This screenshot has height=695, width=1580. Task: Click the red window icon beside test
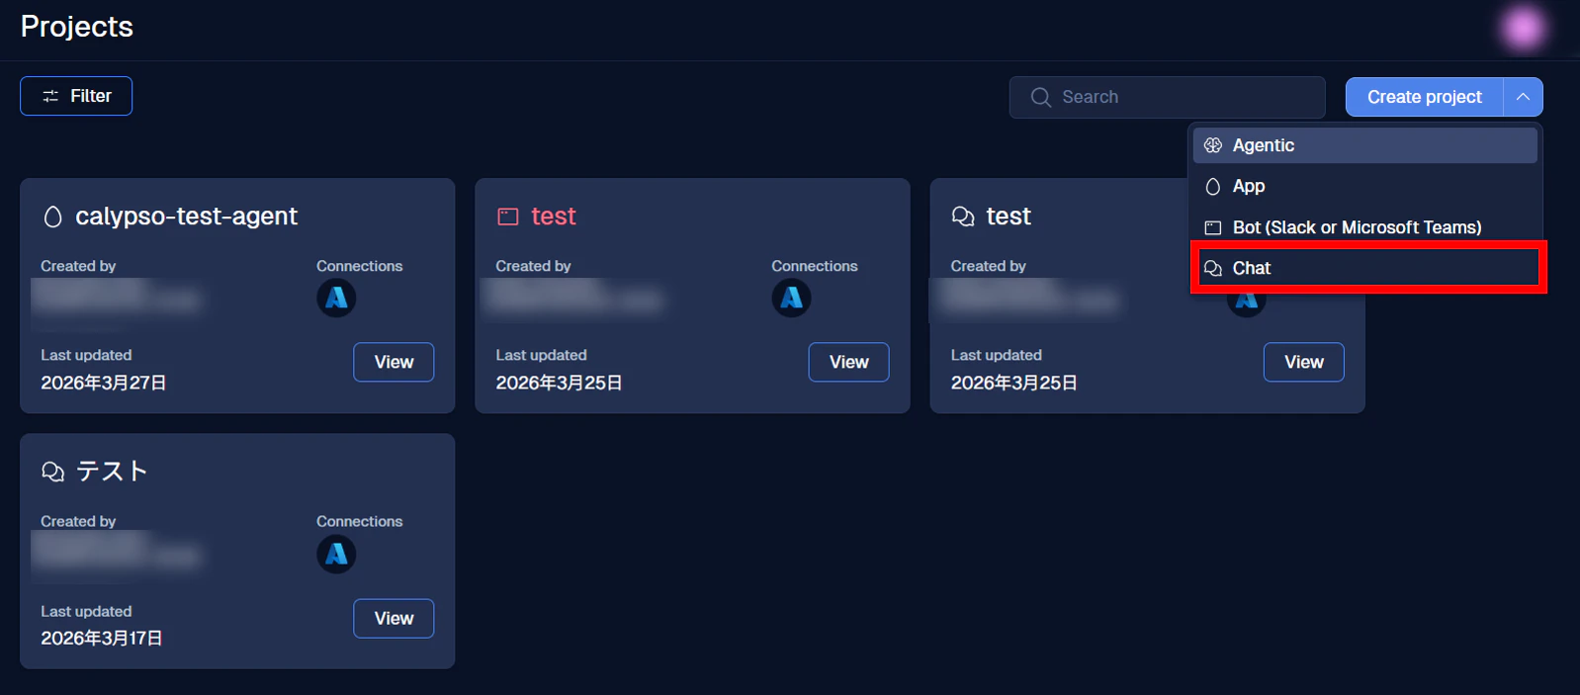coord(508,217)
